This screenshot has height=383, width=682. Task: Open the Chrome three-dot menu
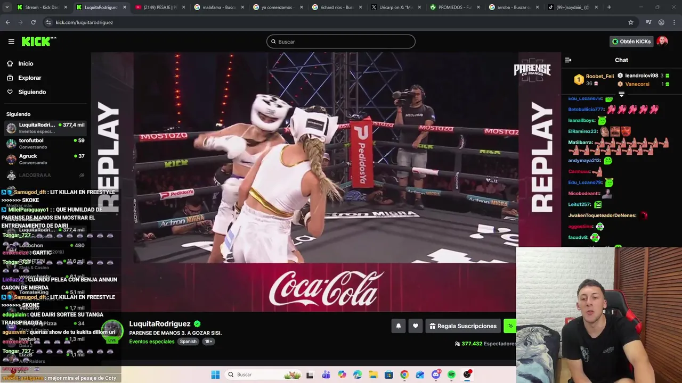pos(674,22)
